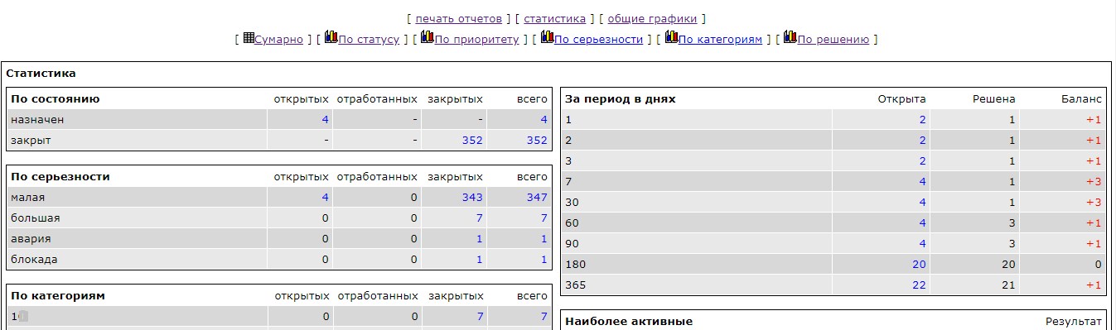Open the По статусу graph link
This screenshot has height=330, width=1116.
point(369,39)
